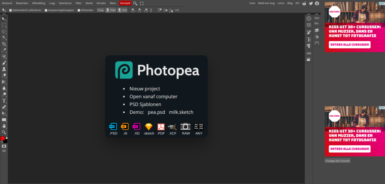Screen dimensions: 385x184
Task: Select the Eyedropper tool
Action: [4, 50]
